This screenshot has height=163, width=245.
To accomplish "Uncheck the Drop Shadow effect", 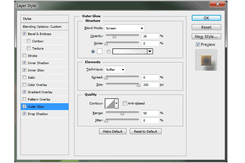I will tap(24, 114).
